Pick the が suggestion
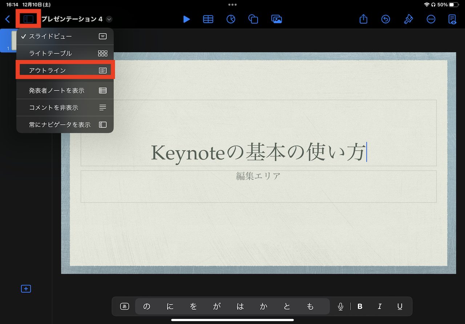This screenshot has height=324, width=465. pyautogui.click(x=217, y=307)
